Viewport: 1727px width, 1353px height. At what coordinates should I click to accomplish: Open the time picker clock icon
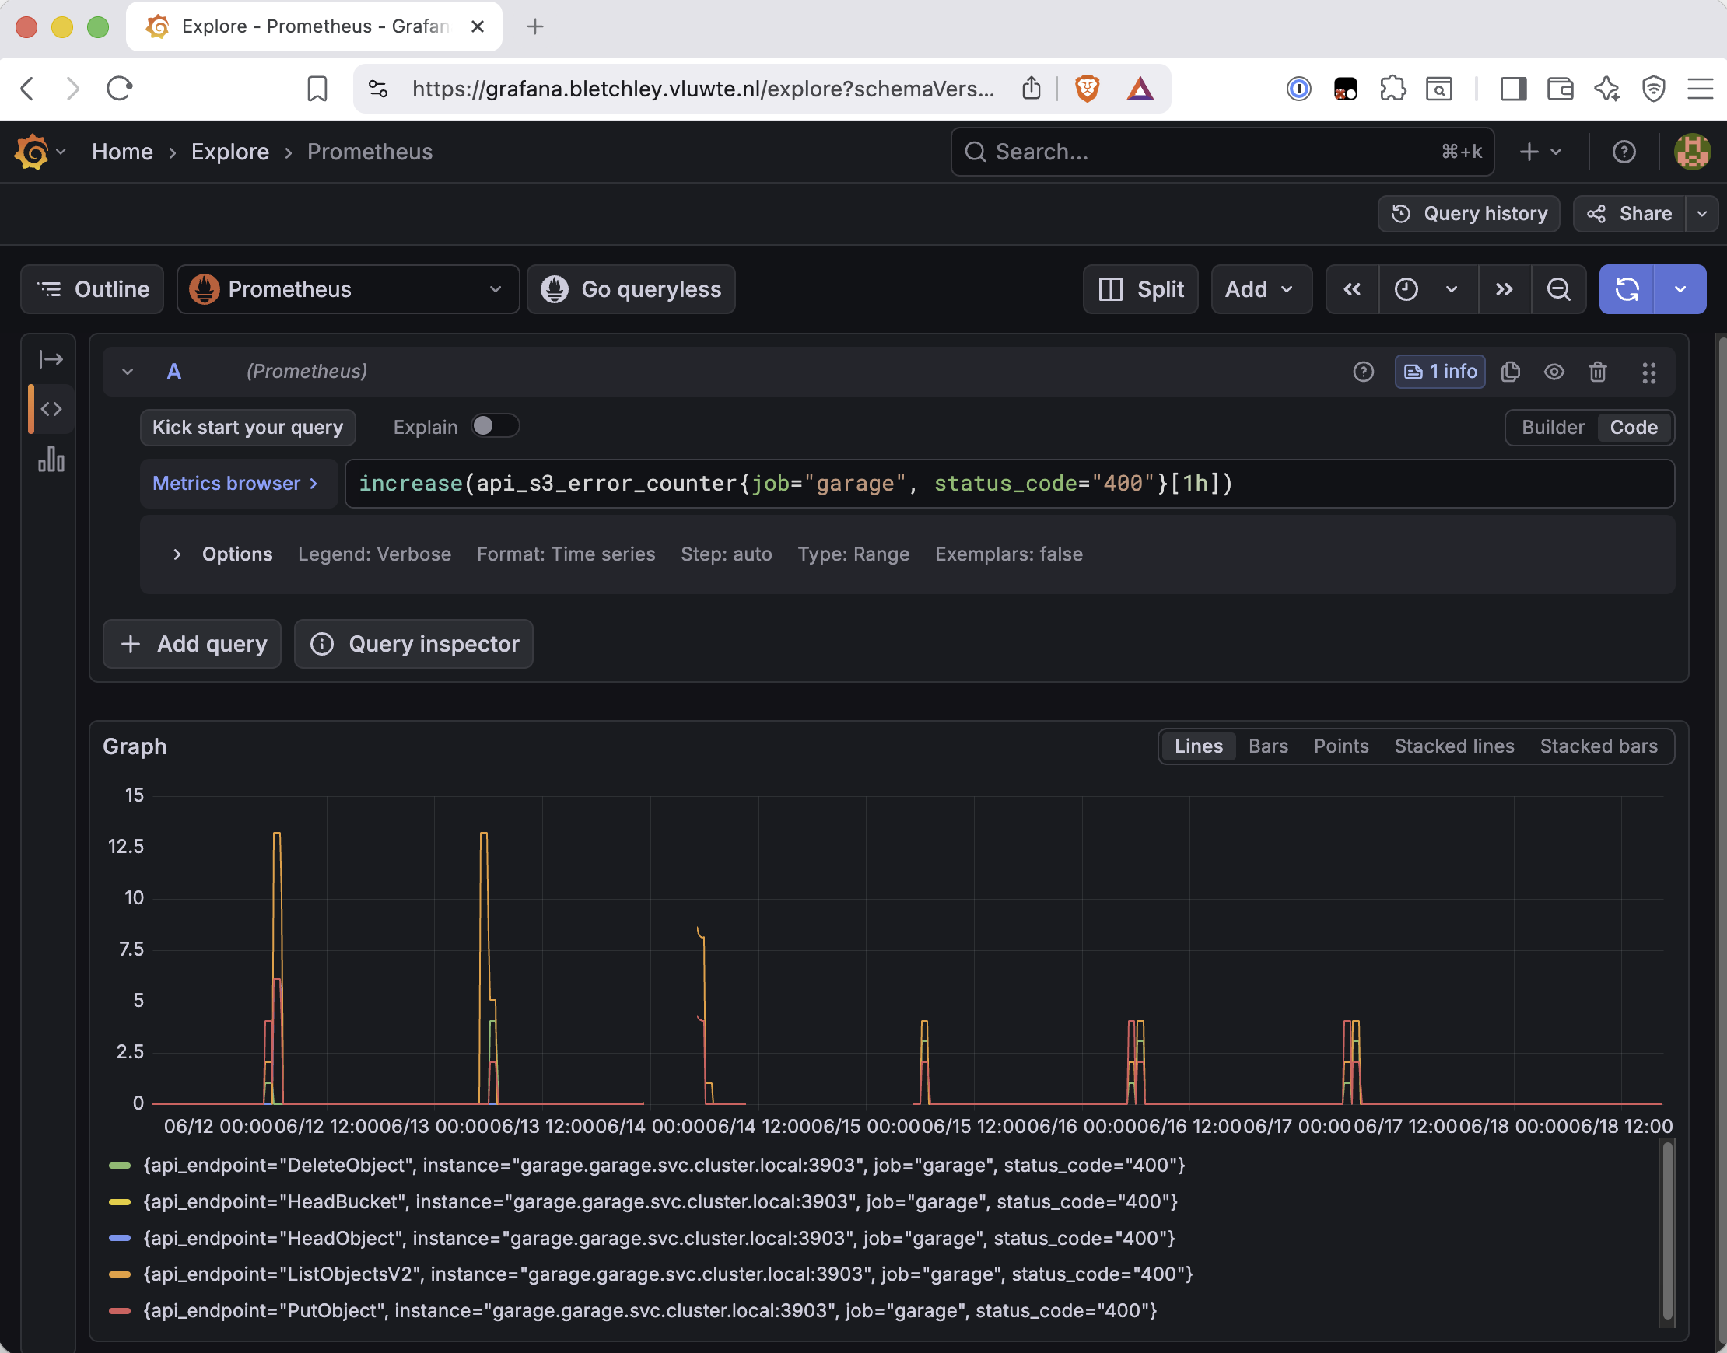[x=1406, y=289]
